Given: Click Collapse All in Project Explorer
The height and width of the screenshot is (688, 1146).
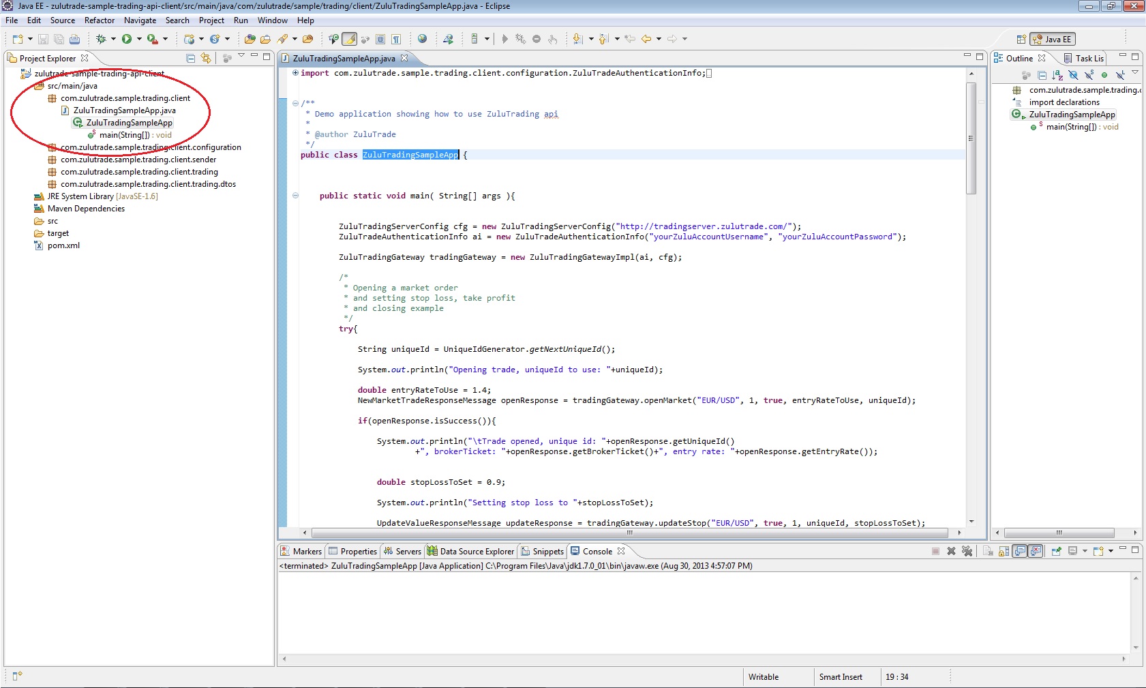Looking at the screenshot, I should [191, 59].
